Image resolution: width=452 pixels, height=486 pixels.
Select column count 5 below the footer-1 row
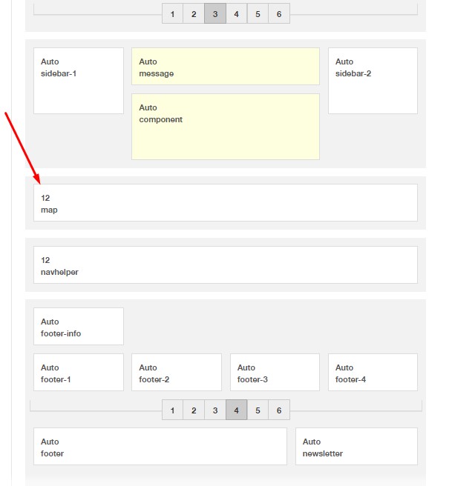[x=258, y=410]
